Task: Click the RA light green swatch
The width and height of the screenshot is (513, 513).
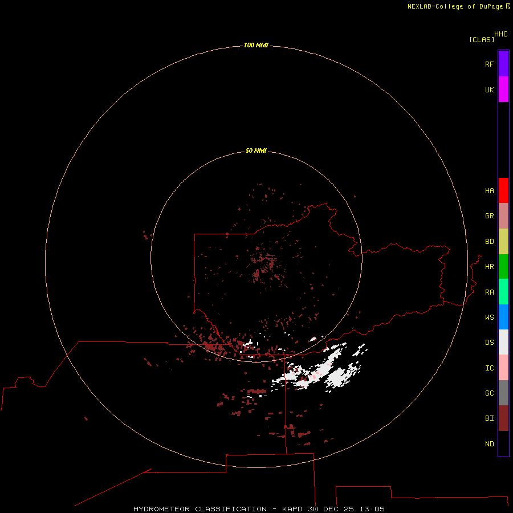Action: tap(503, 292)
